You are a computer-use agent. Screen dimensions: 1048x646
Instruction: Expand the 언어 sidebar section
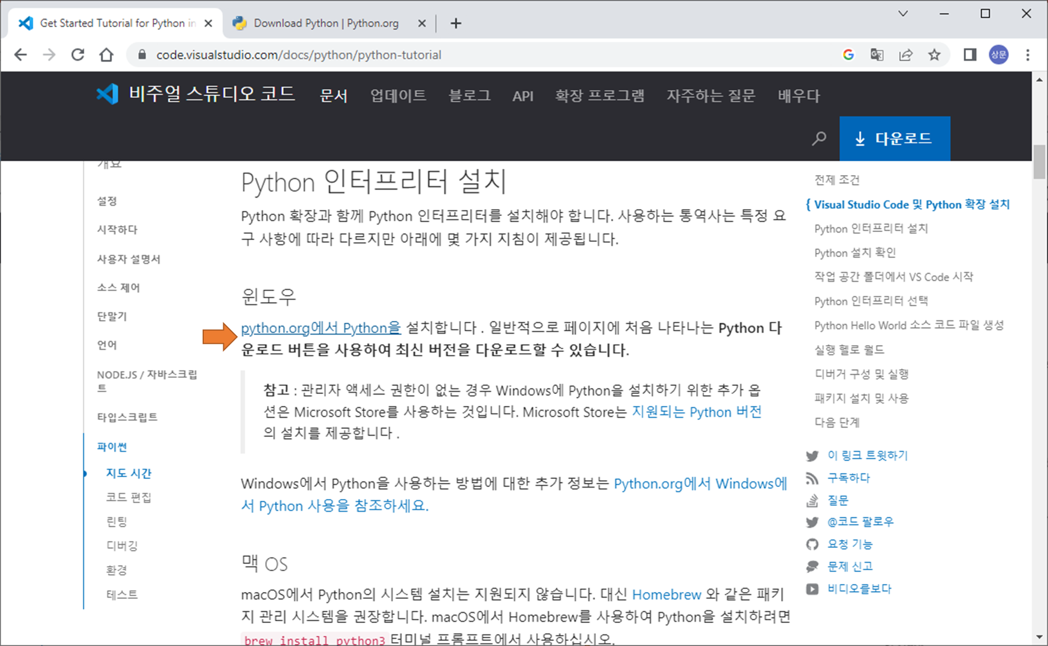[x=107, y=345]
